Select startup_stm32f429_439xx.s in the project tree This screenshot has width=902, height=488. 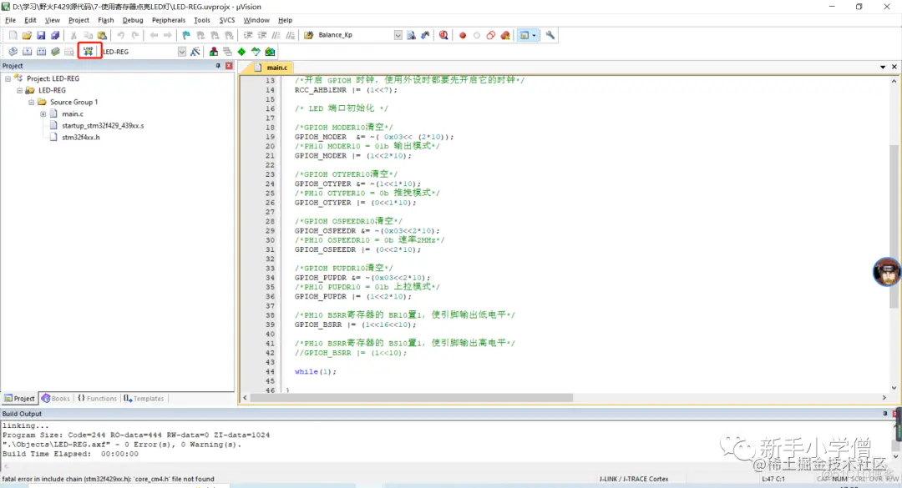pos(103,125)
